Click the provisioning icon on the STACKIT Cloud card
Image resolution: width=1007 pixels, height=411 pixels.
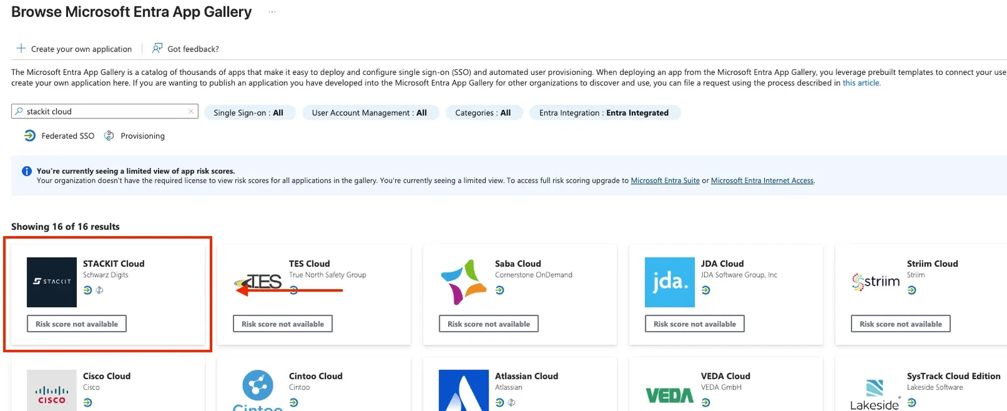99,290
